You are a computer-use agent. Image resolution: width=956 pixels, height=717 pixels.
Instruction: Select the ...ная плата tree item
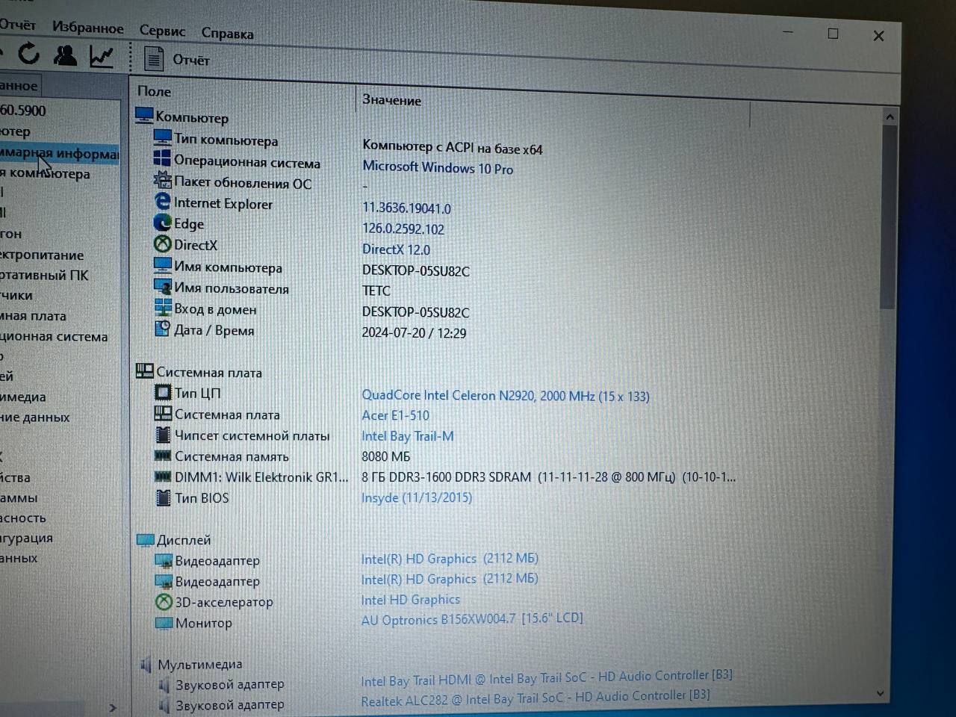tap(33, 316)
